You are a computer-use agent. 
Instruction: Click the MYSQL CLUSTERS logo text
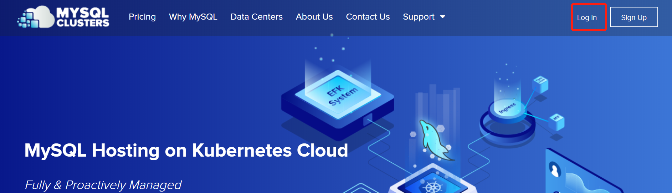coord(83,17)
